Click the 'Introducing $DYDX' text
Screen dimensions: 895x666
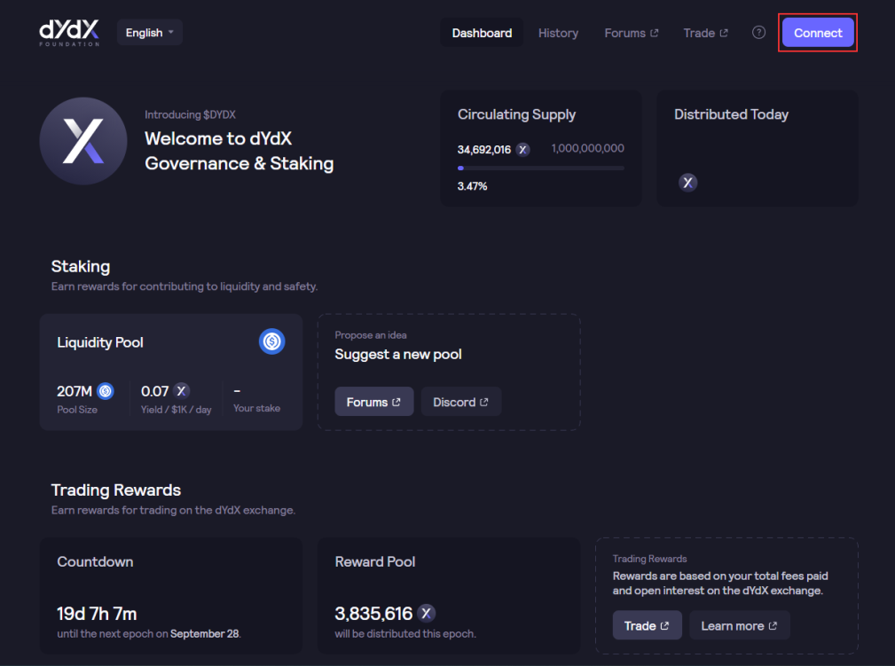pyautogui.click(x=190, y=114)
